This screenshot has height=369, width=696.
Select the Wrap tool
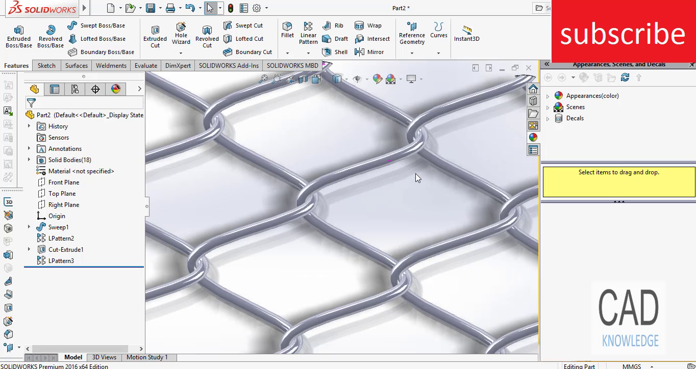tap(368, 25)
